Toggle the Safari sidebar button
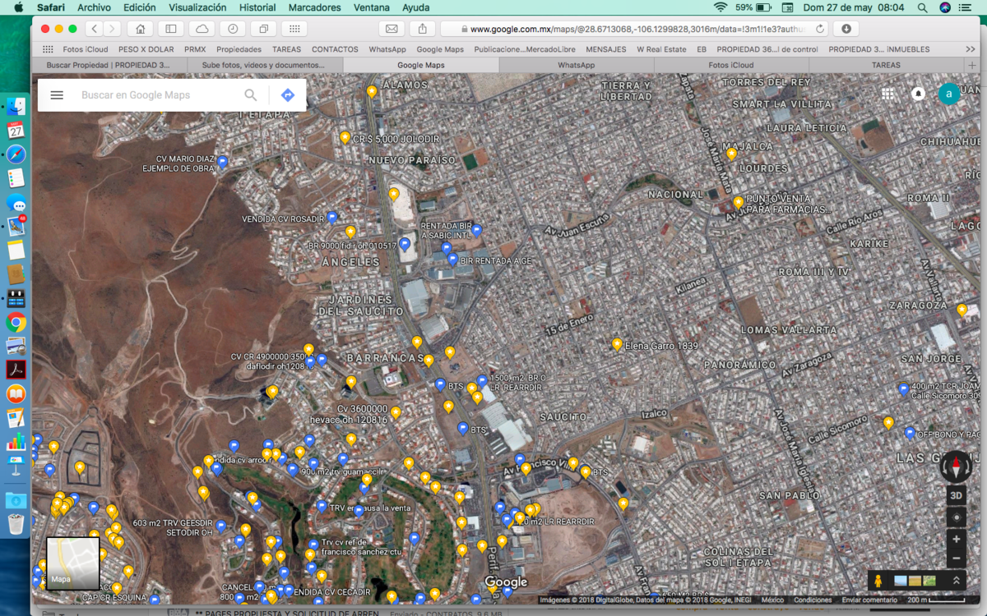The height and width of the screenshot is (616, 987). (170, 29)
